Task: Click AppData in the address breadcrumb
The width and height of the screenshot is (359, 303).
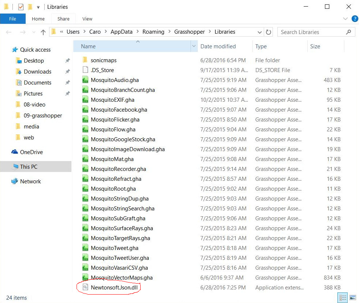Action: coord(121,32)
